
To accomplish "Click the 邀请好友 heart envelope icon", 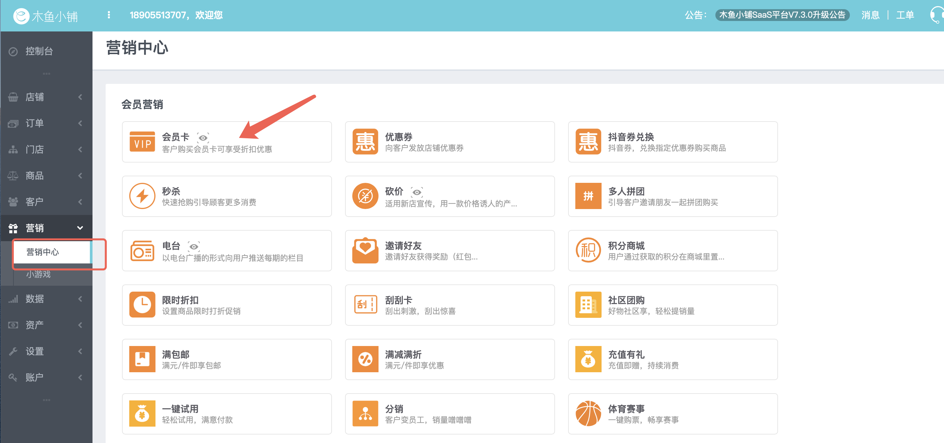I will pyautogui.click(x=365, y=251).
